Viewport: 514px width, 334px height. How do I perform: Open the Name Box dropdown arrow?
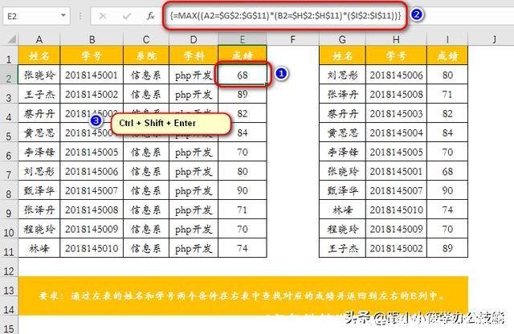(x=63, y=15)
